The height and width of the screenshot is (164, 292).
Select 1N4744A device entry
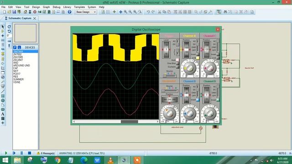coord(26,51)
